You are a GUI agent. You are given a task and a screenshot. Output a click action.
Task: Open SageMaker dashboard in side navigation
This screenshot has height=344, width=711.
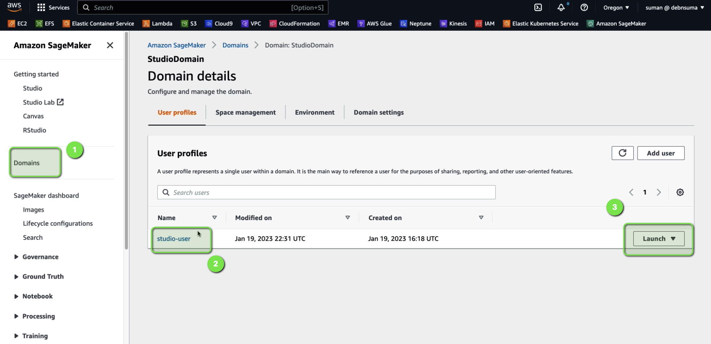46,195
